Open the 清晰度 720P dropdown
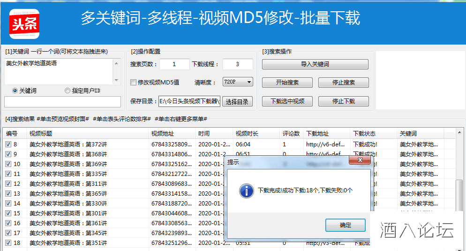 coord(238,82)
